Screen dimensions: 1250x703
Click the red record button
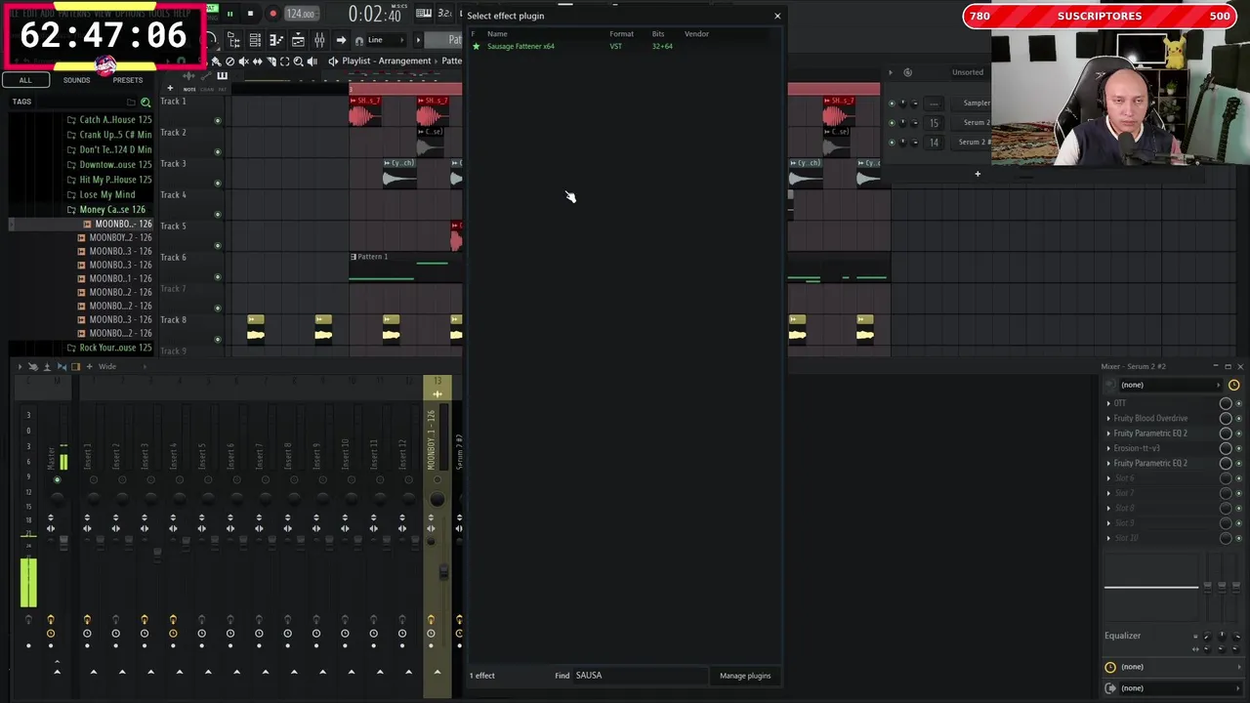coord(272,14)
